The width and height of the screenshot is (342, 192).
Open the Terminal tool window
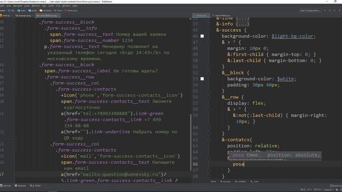20,186
